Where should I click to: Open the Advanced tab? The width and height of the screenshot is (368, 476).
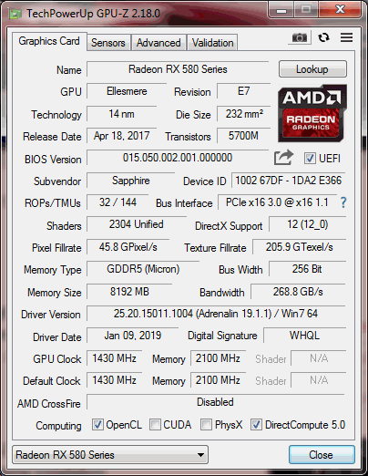[158, 43]
